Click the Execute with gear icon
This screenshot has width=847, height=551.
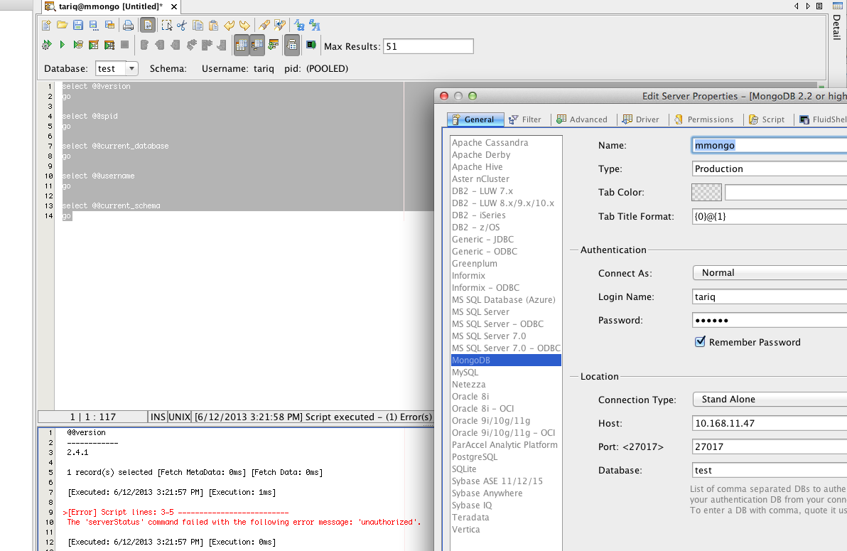(46, 45)
